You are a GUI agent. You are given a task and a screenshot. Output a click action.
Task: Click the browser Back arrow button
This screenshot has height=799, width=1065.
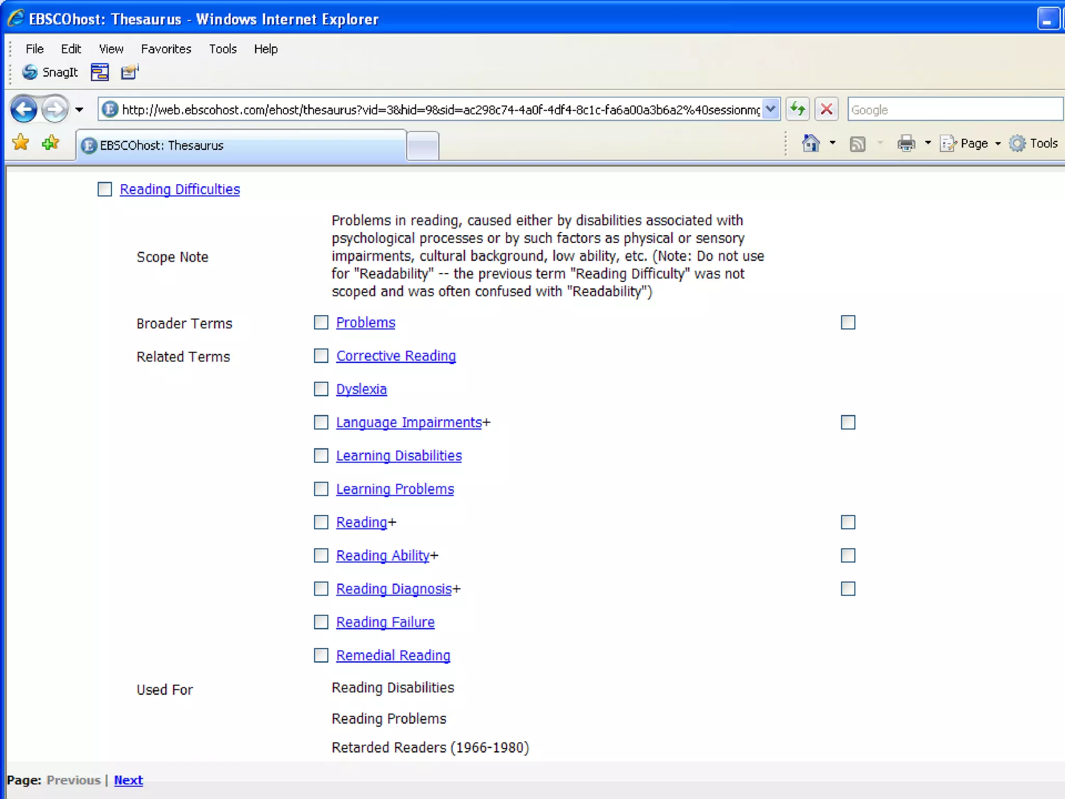24,110
